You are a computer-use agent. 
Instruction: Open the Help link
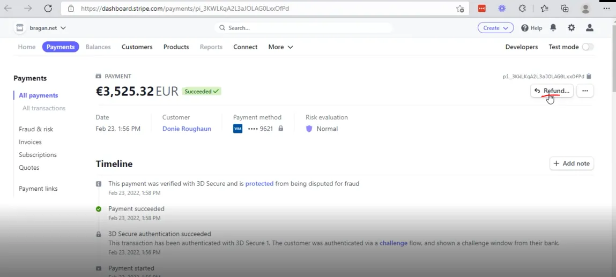(531, 28)
